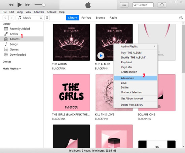Image resolution: width=185 pixels, height=153 pixels.
Task: Go forward with the right arrow button
Action: pyautogui.click(x=11, y=18)
